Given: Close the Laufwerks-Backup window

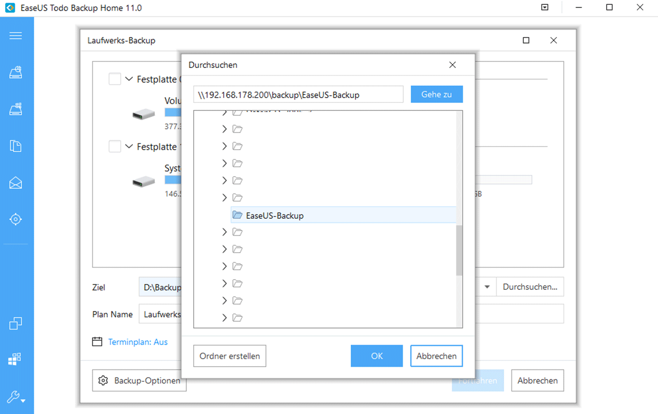Looking at the screenshot, I should 553,40.
